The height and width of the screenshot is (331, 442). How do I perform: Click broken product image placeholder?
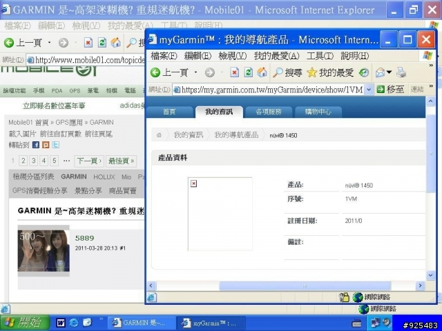pos(220,214)
